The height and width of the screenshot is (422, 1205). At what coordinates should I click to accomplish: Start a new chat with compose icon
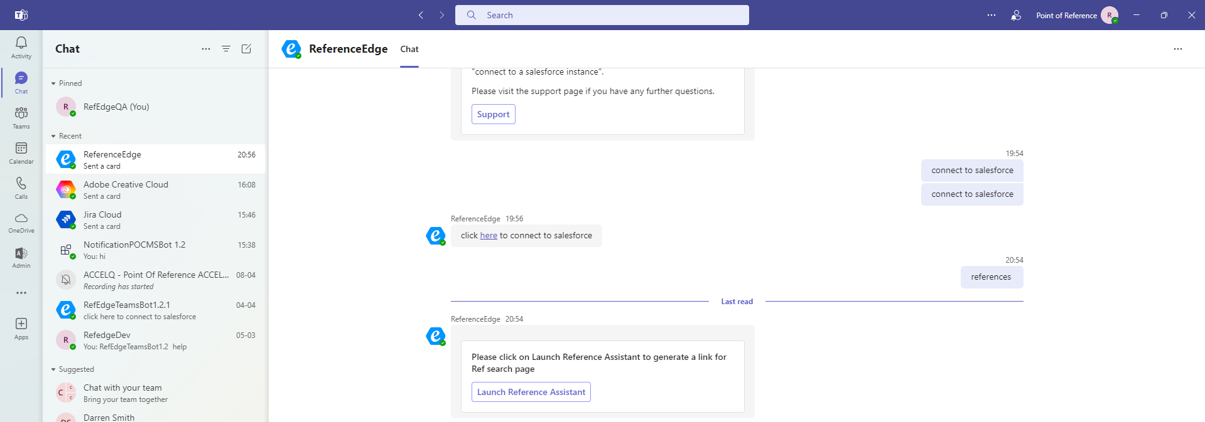(x=246, y=49)
